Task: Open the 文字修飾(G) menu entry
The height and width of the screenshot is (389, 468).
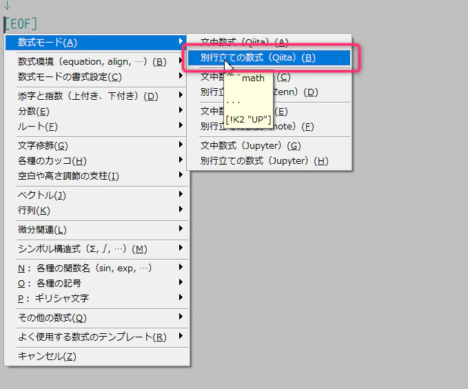Action: click(x=96, y=145)
